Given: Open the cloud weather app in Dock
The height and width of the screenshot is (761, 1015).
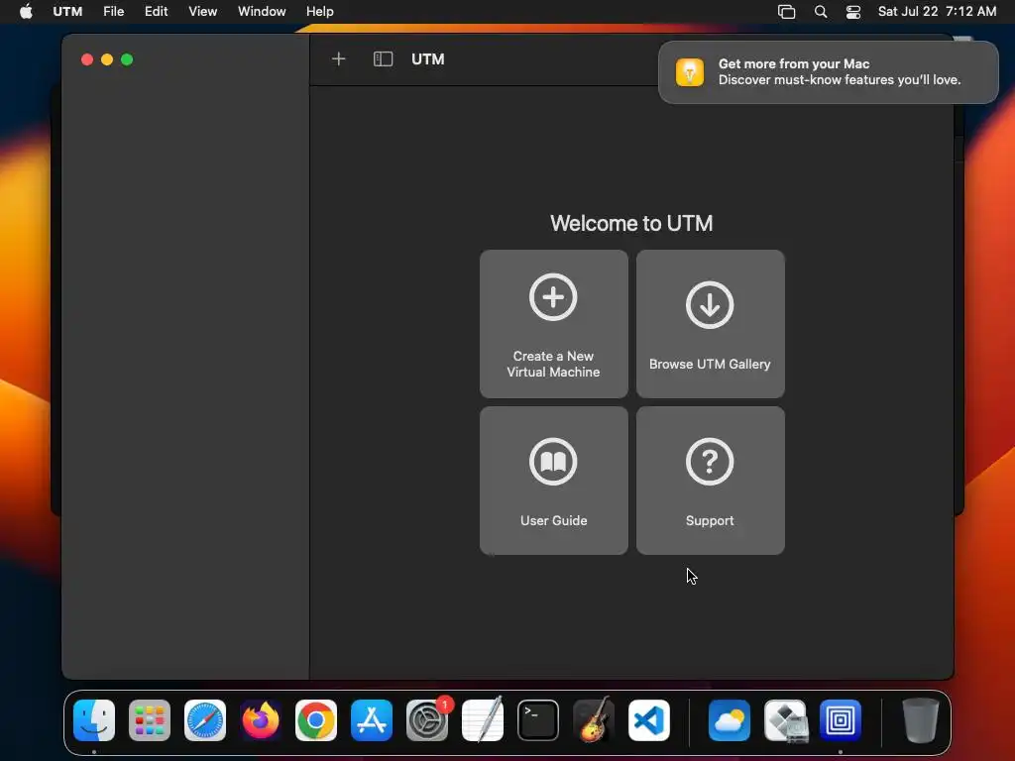Looking at the screenshot, I should (730, 720).
